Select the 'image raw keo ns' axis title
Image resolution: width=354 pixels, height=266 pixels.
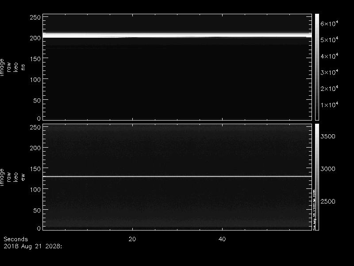click(x=12, y=67)
